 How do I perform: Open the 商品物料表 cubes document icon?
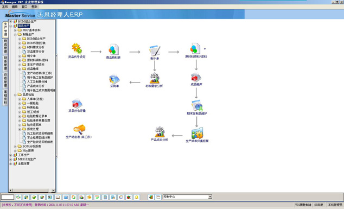tap(113, 49)
